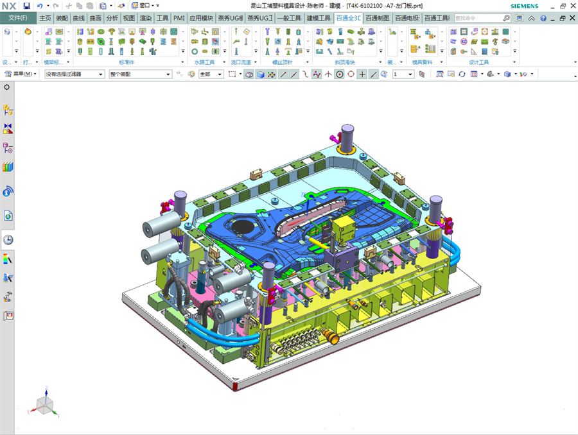578x435 pixels.
Task: Expand the 全部 dropdown list
Action: [x=211, y=74]
